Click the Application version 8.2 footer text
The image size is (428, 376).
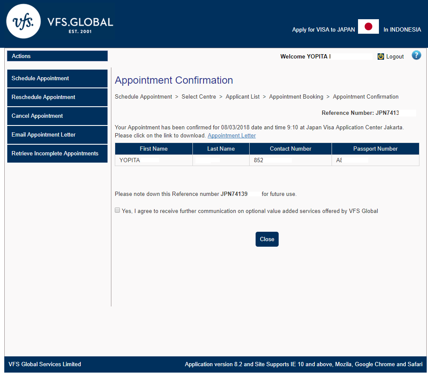[303, 364]
